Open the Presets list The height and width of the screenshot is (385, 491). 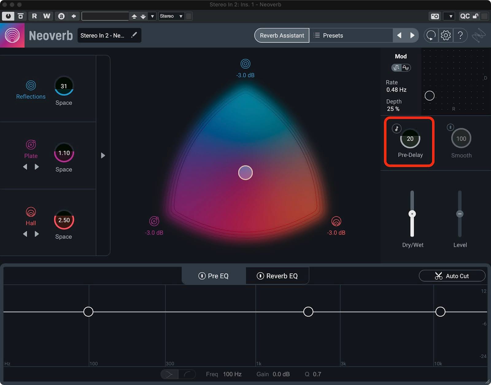(351, 36)
